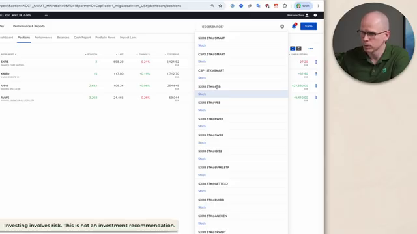Switch to the Portfolio News tab
Viewport: 417px width, 234px height.
click(x=106, y=38)
